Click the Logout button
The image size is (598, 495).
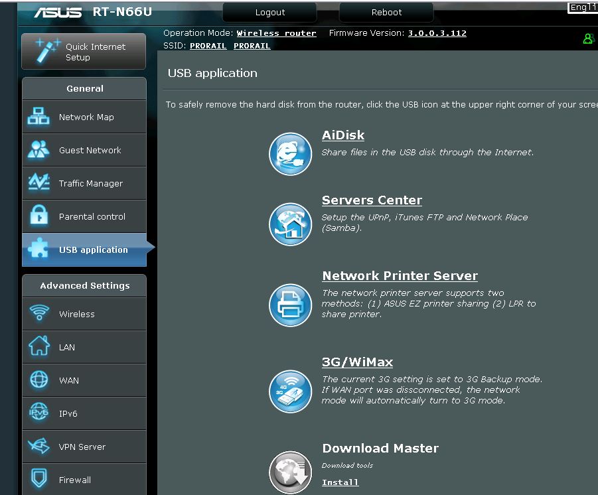269,12
